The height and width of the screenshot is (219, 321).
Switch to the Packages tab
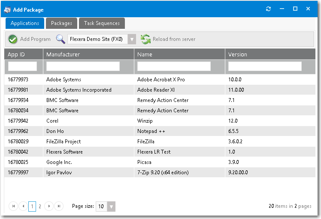click(61, 23)
